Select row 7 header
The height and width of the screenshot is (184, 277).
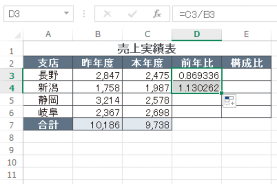(x=12, y=124)
